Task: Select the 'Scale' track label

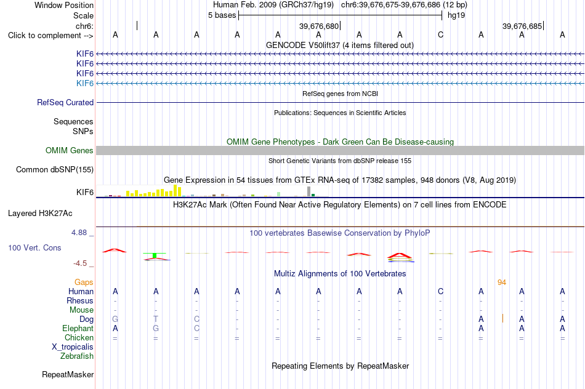Action: (83, 15)
